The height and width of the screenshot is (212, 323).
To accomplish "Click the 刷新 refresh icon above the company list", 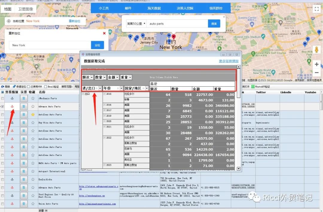I will 3,87.
